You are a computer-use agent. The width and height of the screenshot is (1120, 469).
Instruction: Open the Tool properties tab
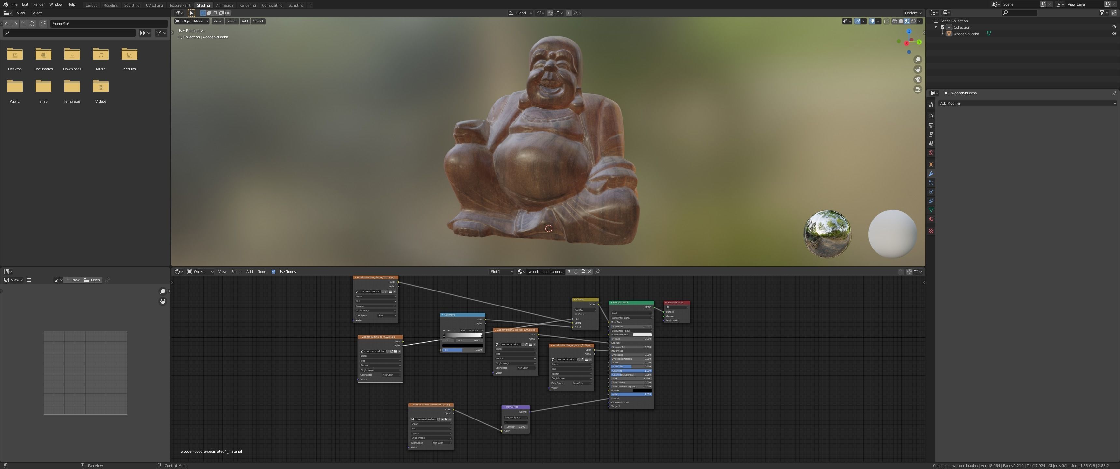coord(931,105)
